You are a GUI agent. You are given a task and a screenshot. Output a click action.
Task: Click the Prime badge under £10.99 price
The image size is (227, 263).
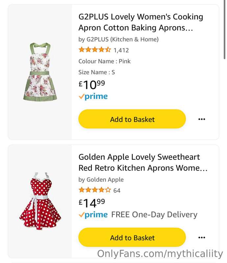93,97
